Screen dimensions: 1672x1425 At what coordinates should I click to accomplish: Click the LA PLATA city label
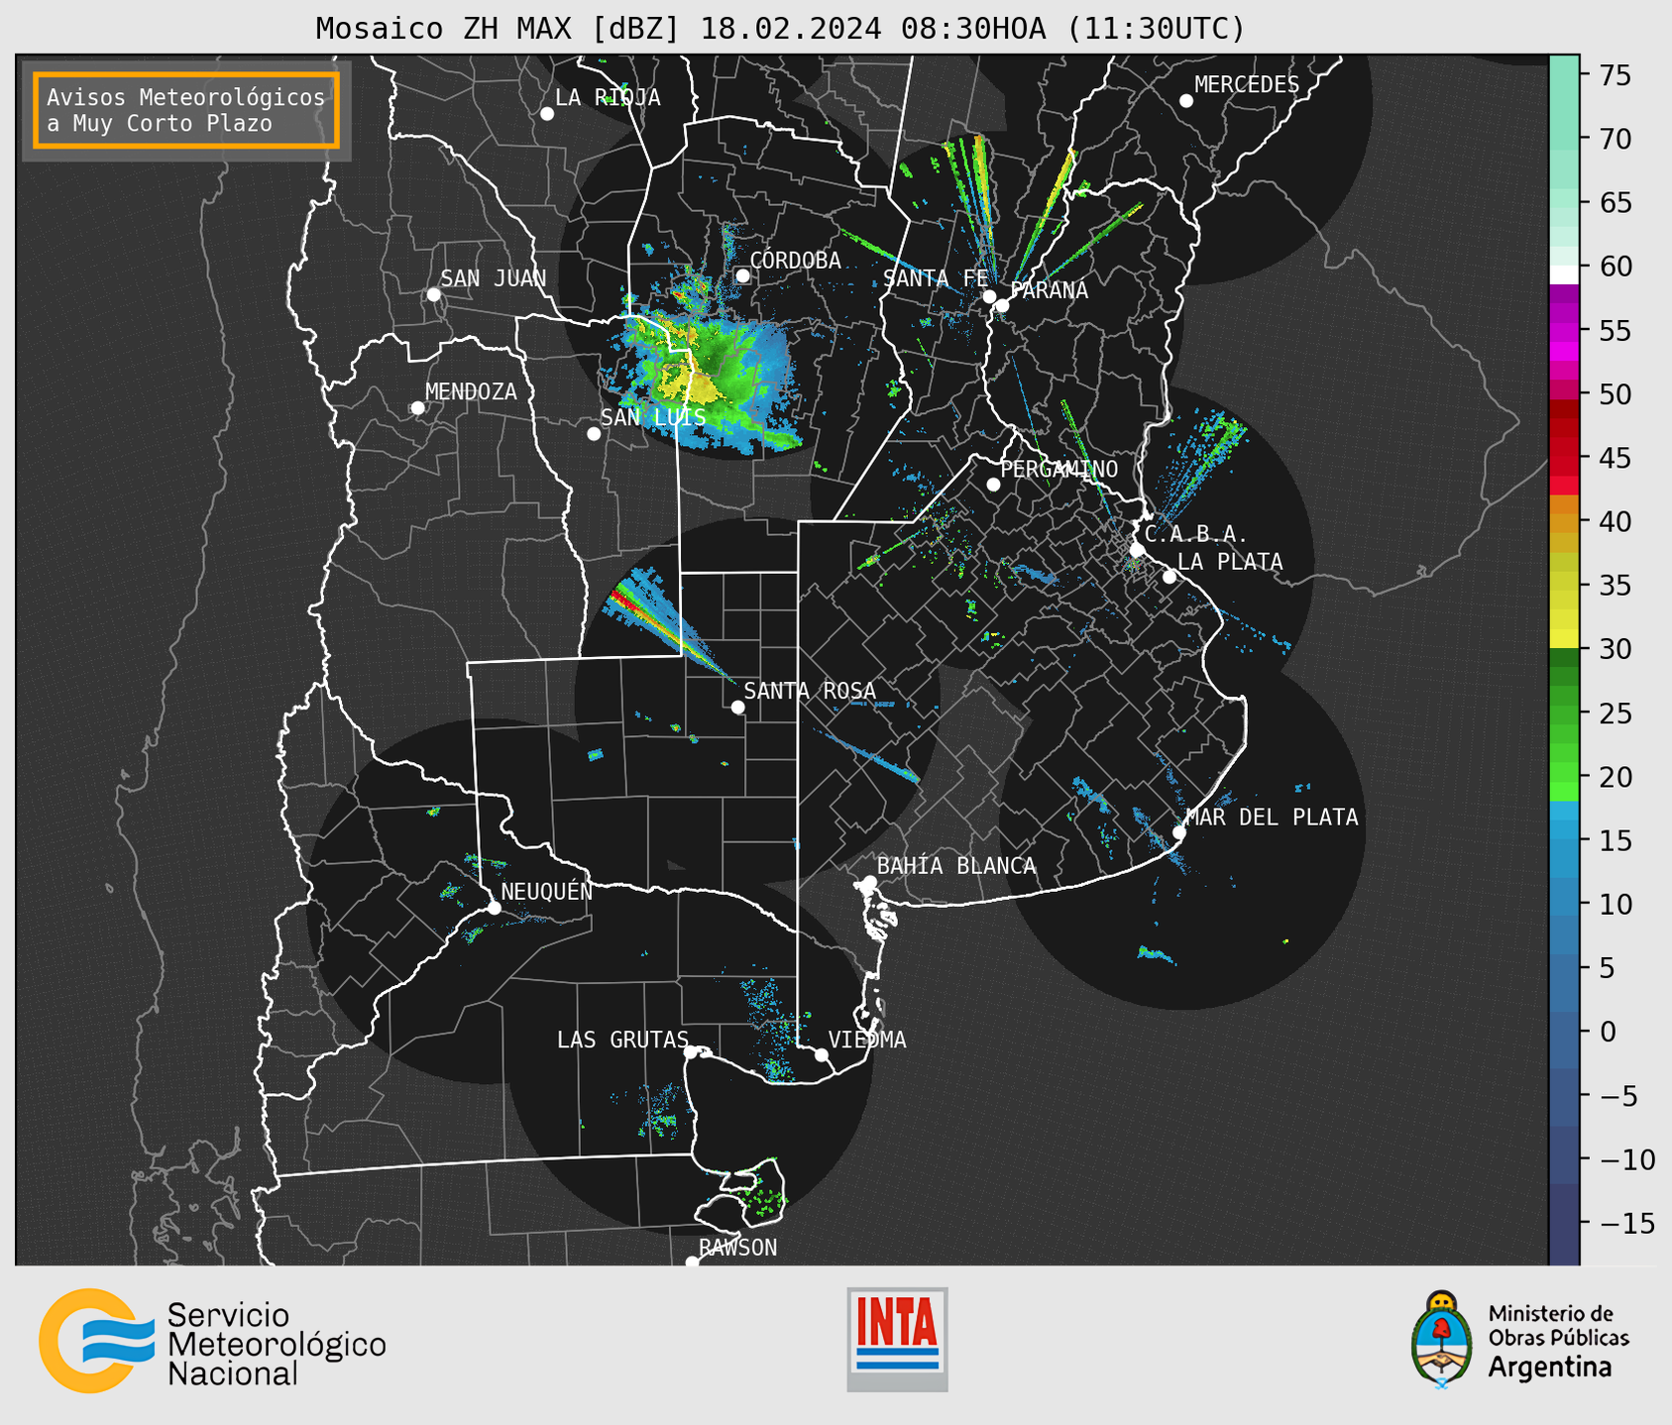[1230, 562]
